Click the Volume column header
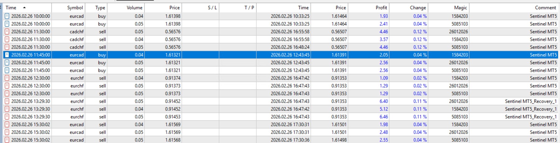 (x=134, y=8)
